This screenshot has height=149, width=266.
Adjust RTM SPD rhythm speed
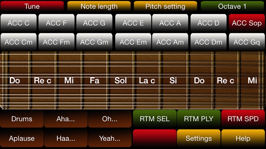point(243,119)
